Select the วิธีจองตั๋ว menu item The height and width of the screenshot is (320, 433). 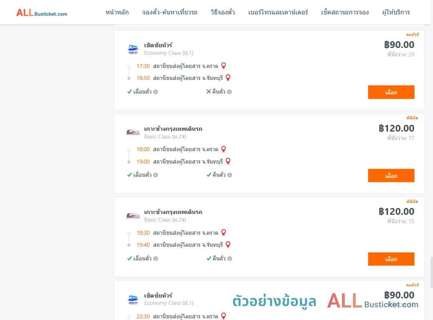pyautogui.click(x=223, y=12)
